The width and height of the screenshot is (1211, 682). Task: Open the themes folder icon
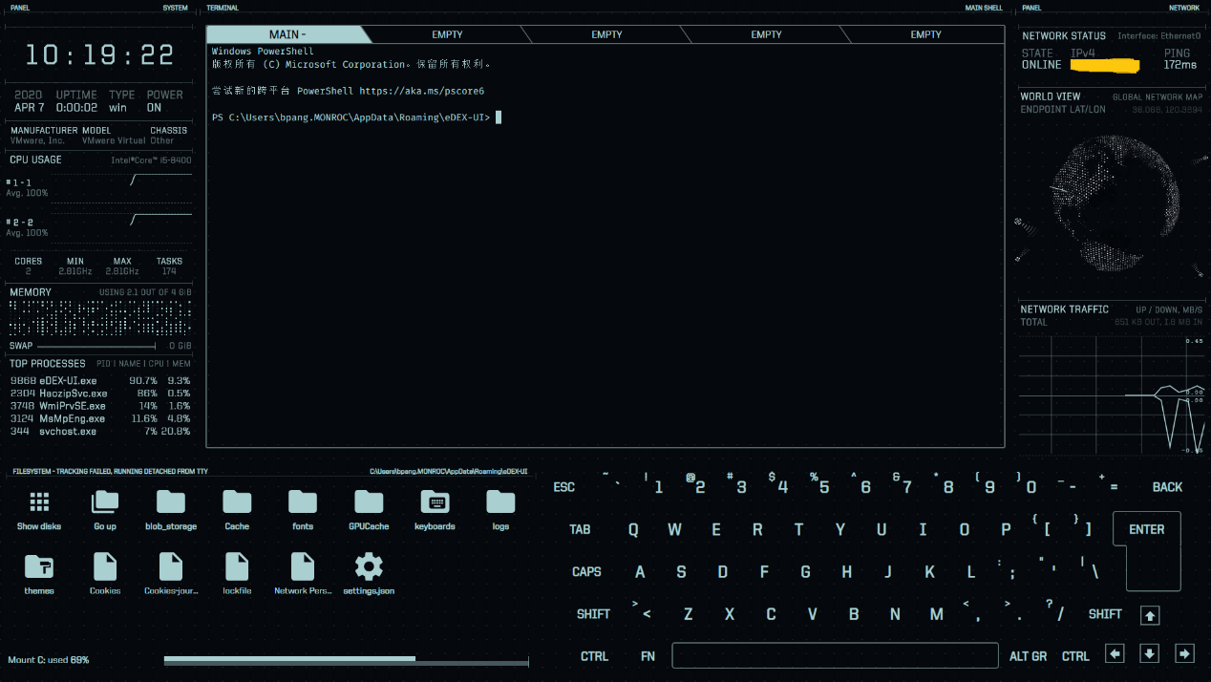[39, 567]
